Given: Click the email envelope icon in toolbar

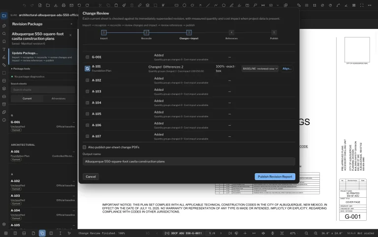Looking at the screenshot, I should pos(71,5).
